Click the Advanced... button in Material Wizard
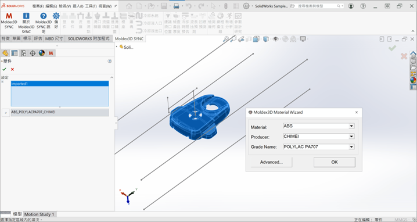This screenshot has width=417, height=222. click(271, 162)
